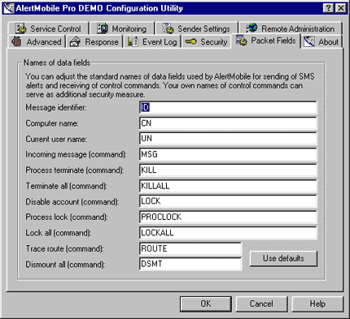Image resolution: width=350 pixels, height=319 pixels.
Task: Confirm with the OK button
Action: point(206,304)
